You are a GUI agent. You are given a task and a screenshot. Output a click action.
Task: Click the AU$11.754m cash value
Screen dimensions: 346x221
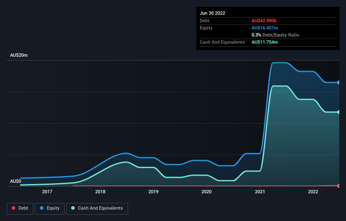[x=265, y=42]
